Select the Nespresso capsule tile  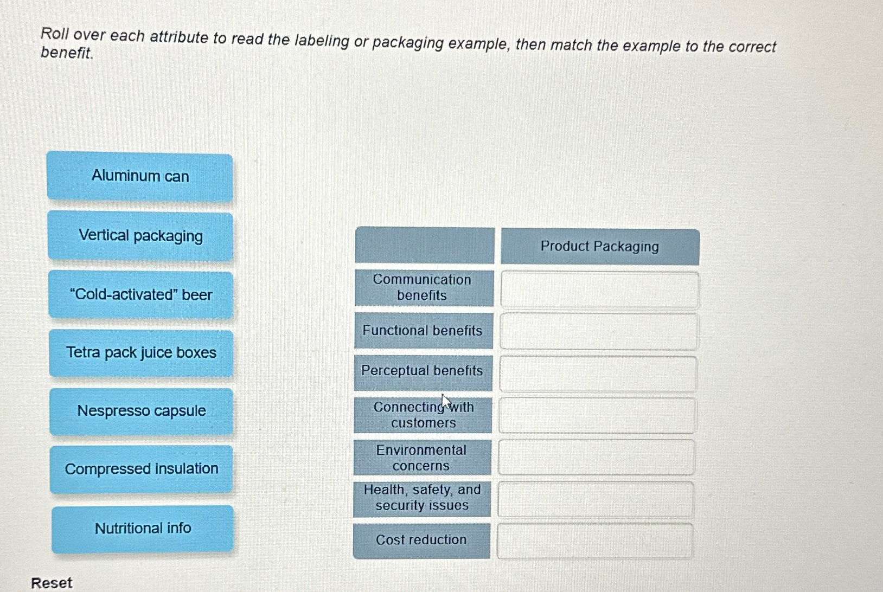(x=140, y=411)
